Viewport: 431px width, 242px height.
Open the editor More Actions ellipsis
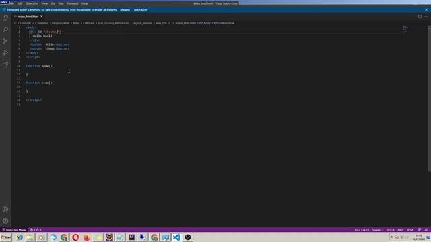pyautogui.click(x=426, y=16)
